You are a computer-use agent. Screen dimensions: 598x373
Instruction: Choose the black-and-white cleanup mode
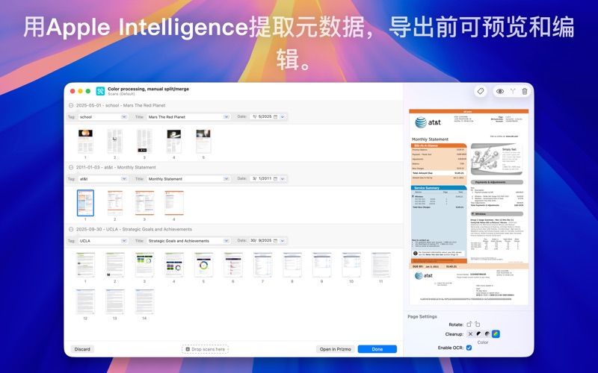point(478,334)
